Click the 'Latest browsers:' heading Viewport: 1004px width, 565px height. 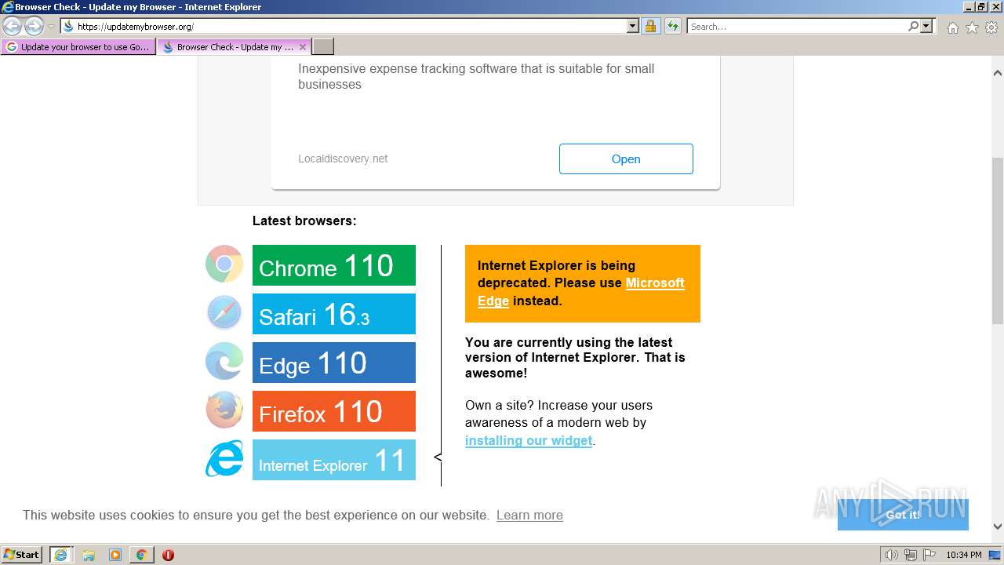(x=304, y=221)
